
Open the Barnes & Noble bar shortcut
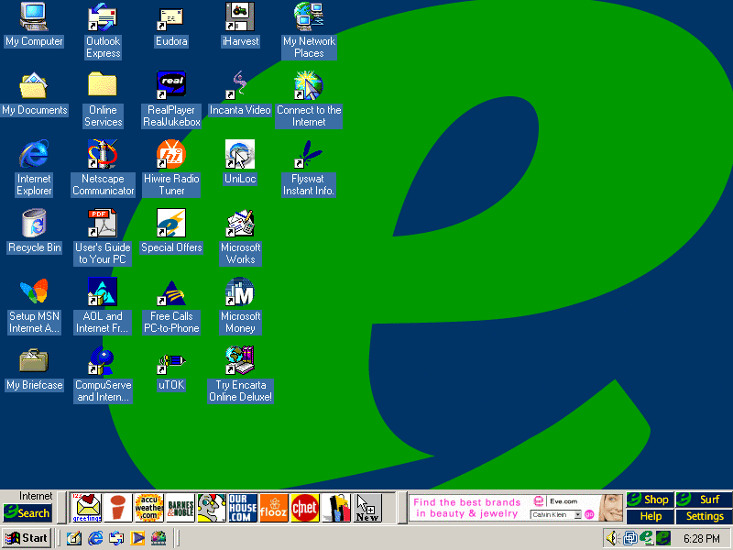coord(181,508)
